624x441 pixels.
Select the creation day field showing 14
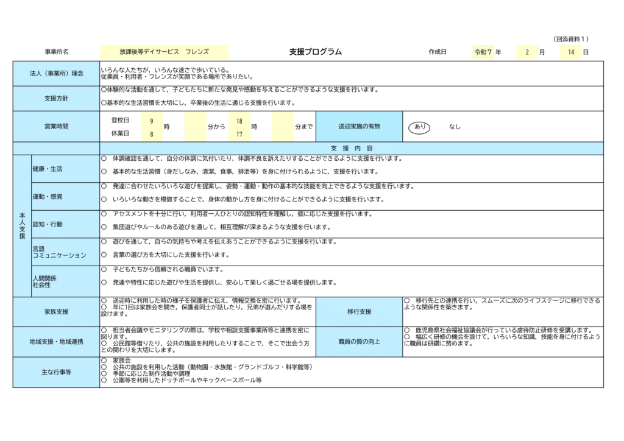[x=571, y=52]
